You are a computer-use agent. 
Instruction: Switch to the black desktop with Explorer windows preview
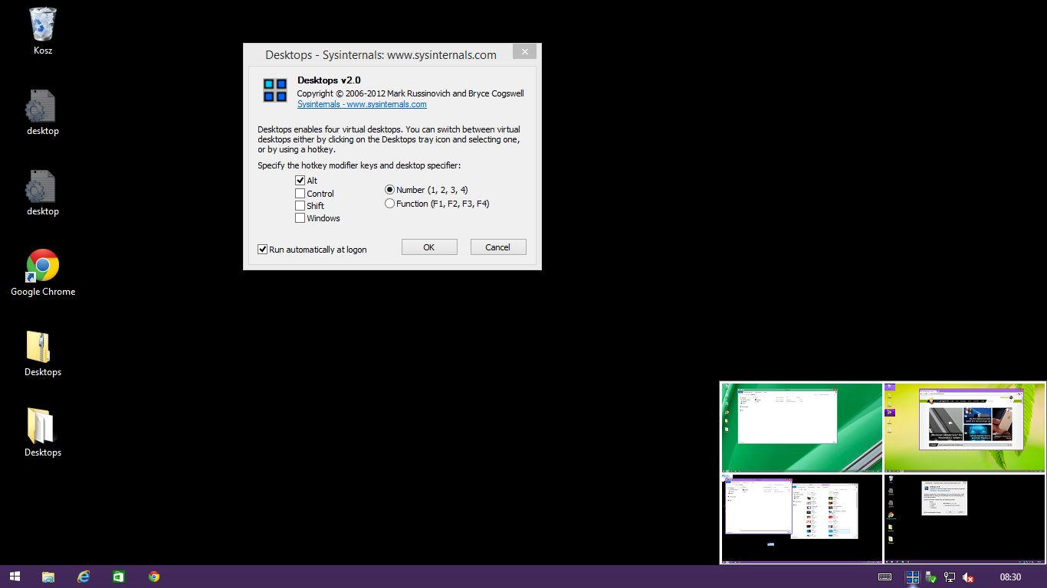[801, 518]
